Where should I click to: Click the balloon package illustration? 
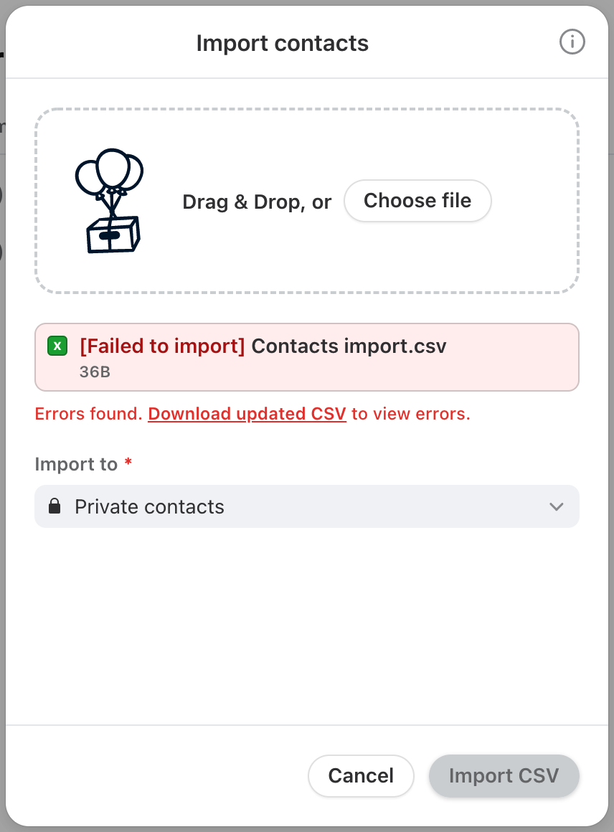click(x=110, y=201)
